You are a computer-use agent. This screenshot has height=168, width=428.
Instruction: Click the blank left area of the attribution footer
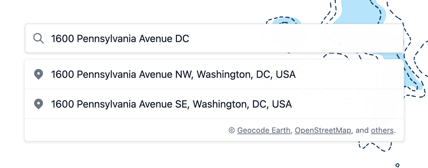pos(111,130)
